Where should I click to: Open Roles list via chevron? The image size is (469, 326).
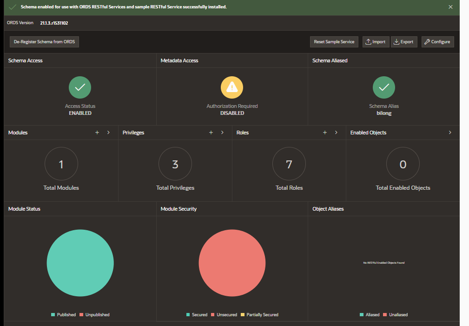click(x=336, y=133)
